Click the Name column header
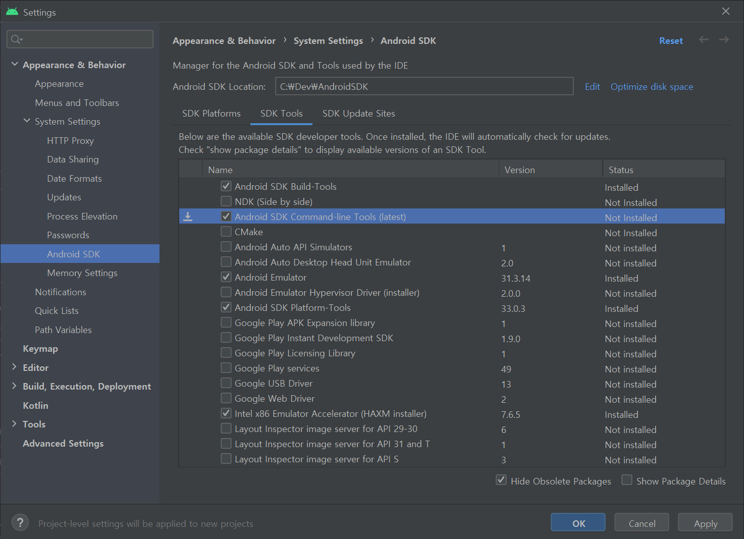744x539 pixels. (x=350, y=170)
